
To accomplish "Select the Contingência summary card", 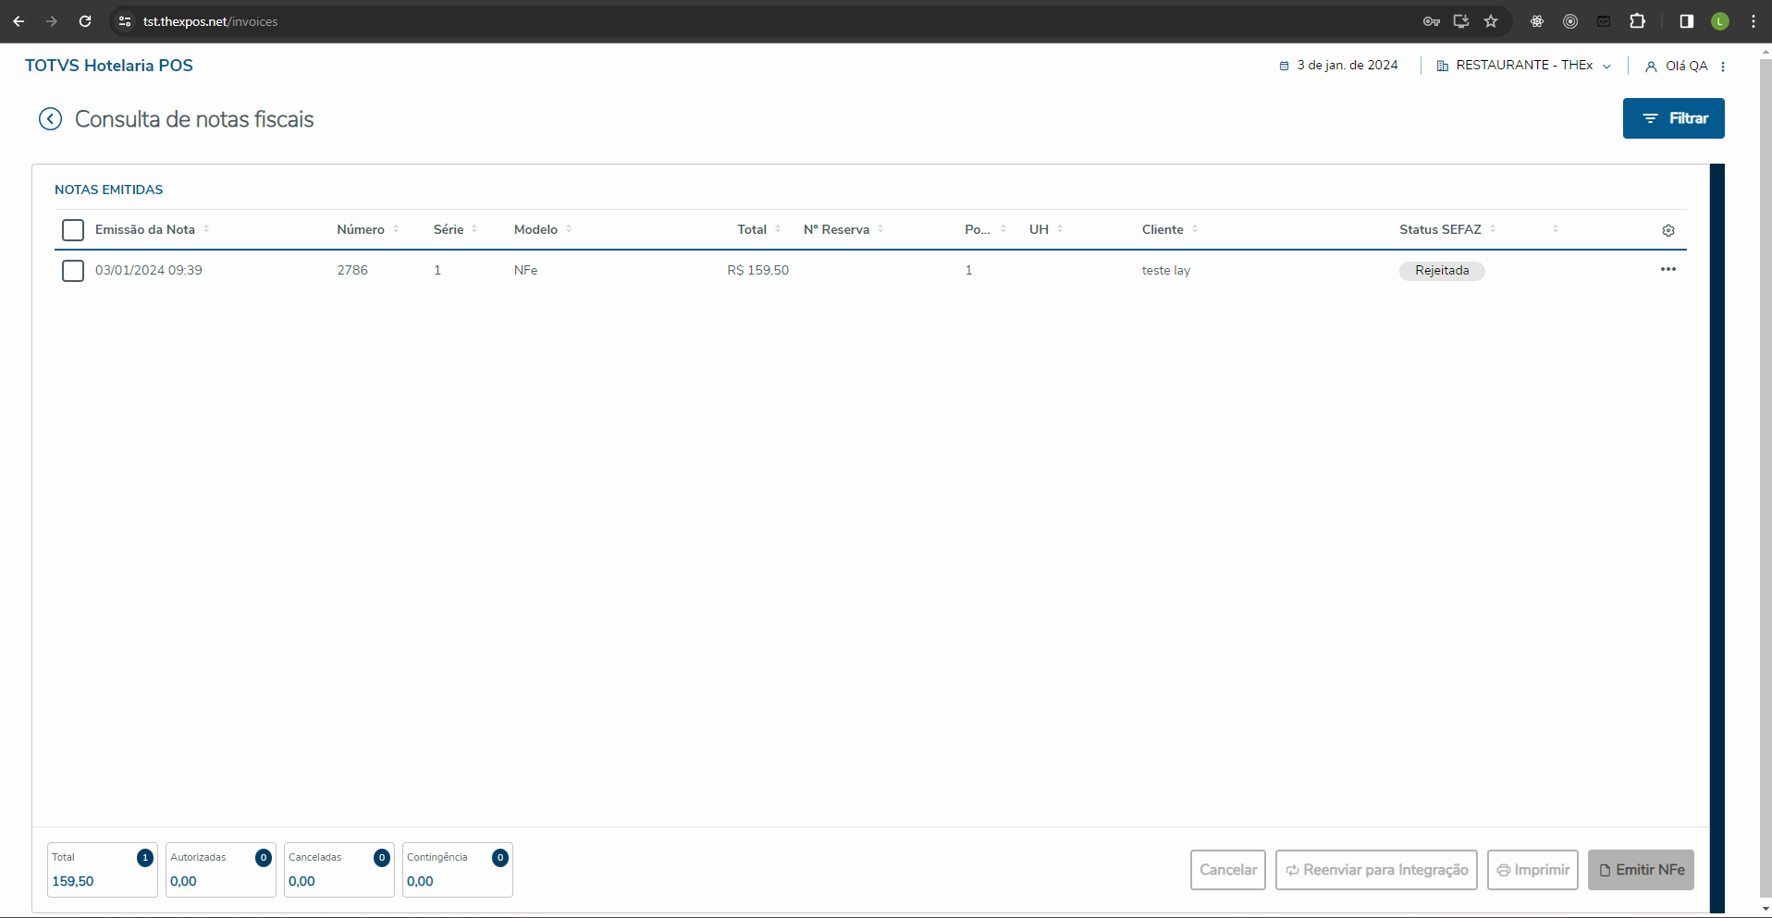I will [x=458, y=870].
